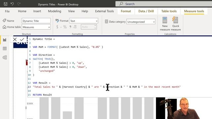
Task: Open the Table tools tab
Action: coord(169,11)
